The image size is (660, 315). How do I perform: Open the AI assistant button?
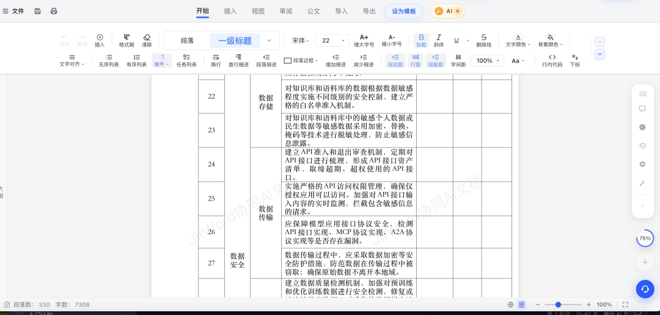(x=447, y=12)
